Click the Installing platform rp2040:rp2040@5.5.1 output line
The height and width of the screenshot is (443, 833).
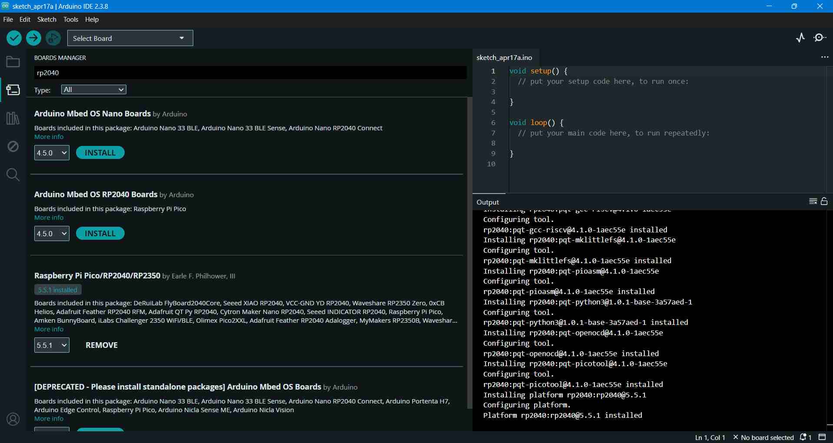(565, 395)
